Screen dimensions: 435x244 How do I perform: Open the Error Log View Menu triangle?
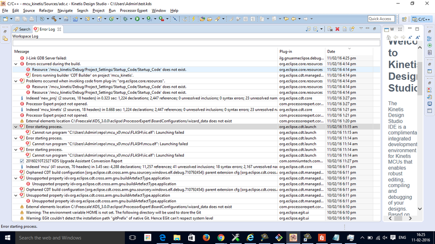click(361, 29)
